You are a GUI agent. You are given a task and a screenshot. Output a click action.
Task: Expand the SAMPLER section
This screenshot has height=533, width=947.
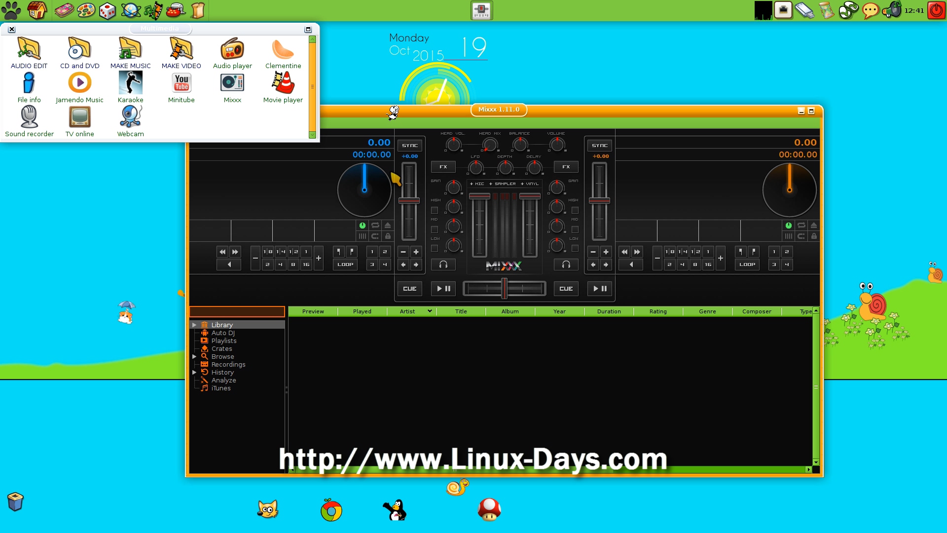coord(502,184)
